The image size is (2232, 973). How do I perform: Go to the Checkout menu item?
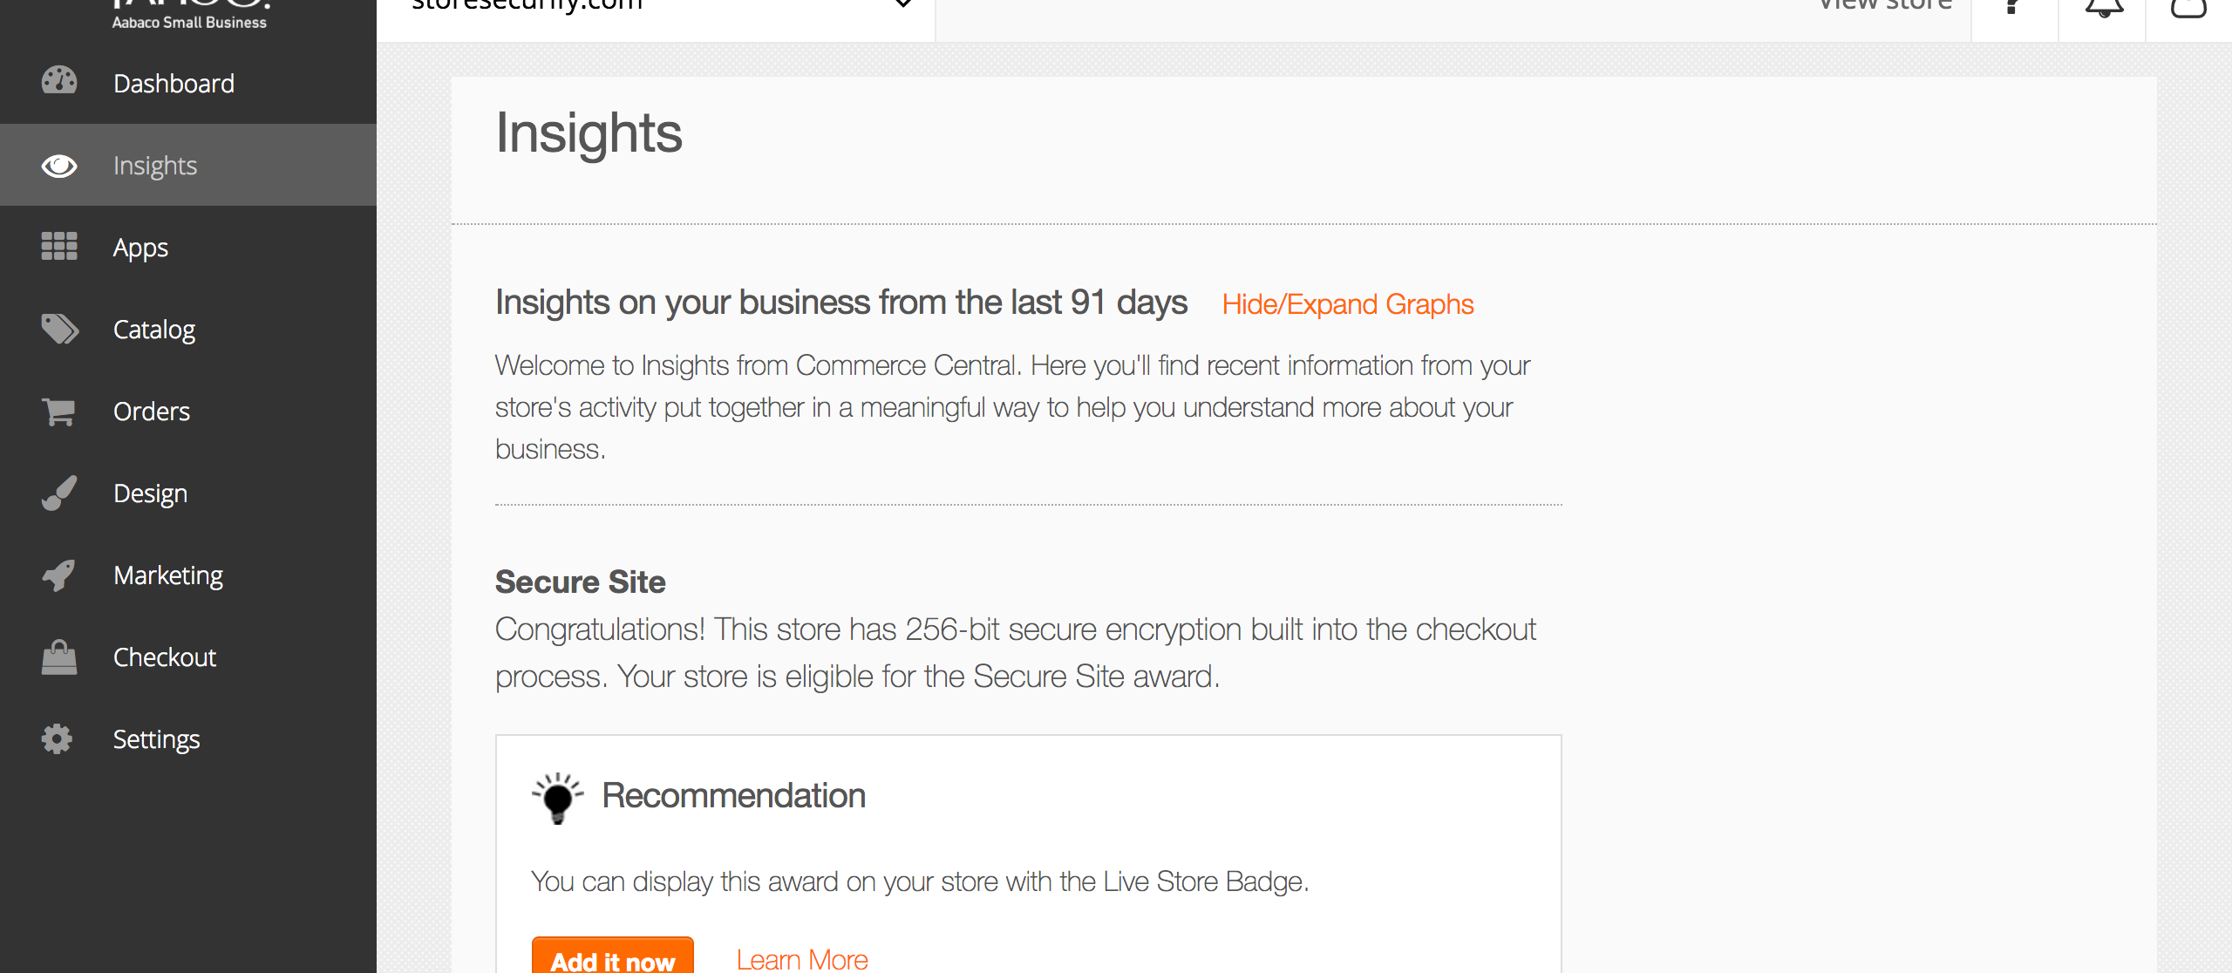pyautogui.click(x=165, y=657)
